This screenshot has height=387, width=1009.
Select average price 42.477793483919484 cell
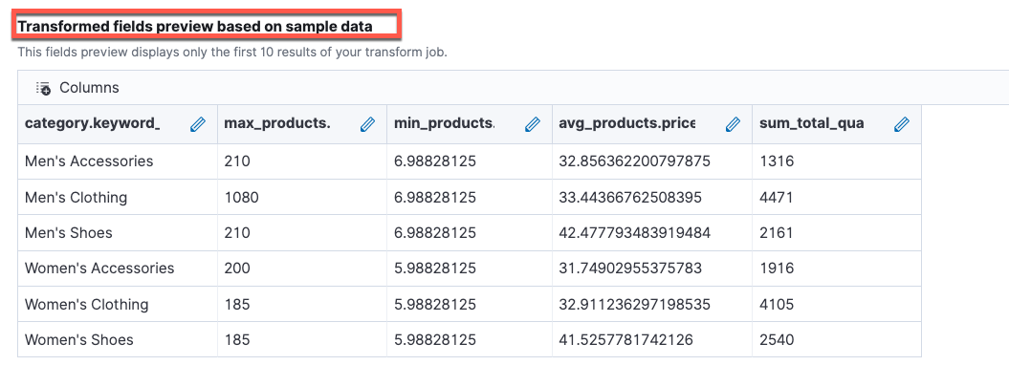pos(634,233)
